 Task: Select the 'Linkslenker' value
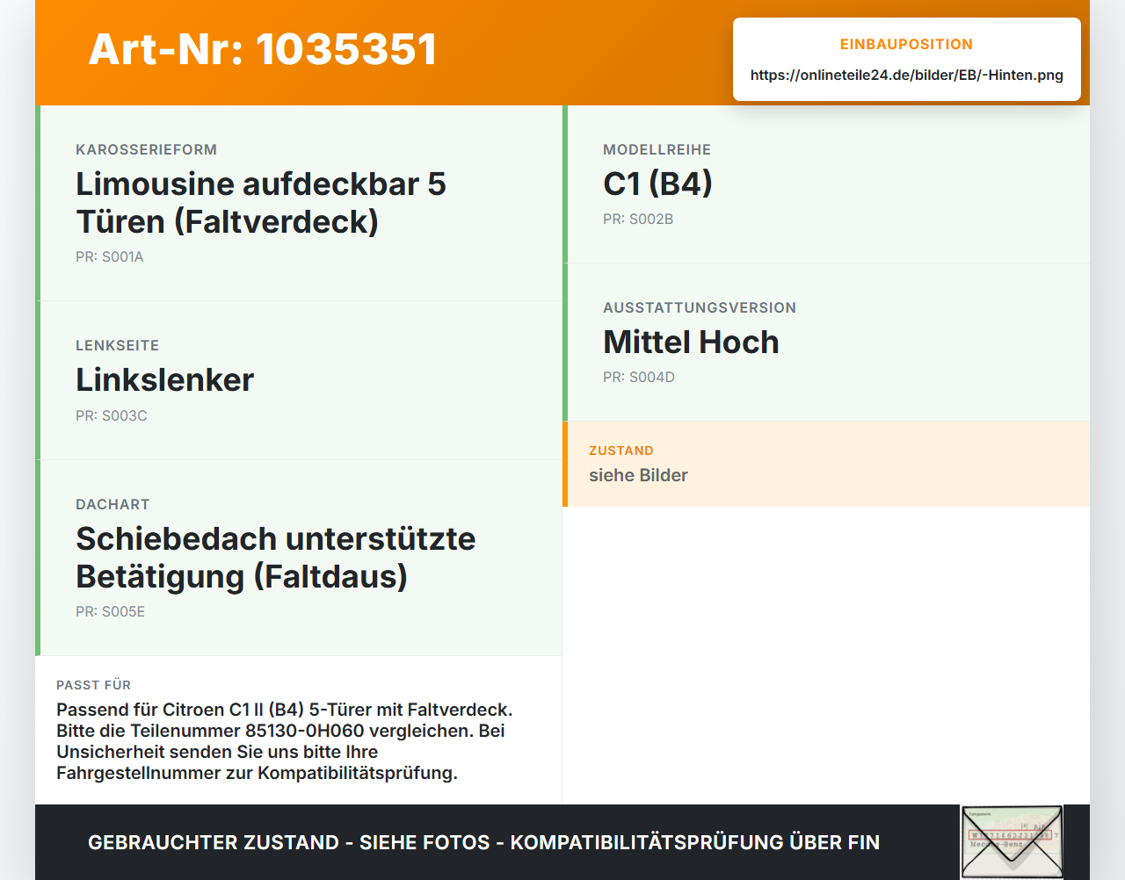click(x=164, y=380)
